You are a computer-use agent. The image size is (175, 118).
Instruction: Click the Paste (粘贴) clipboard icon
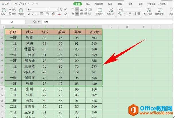tap(4, 10)
